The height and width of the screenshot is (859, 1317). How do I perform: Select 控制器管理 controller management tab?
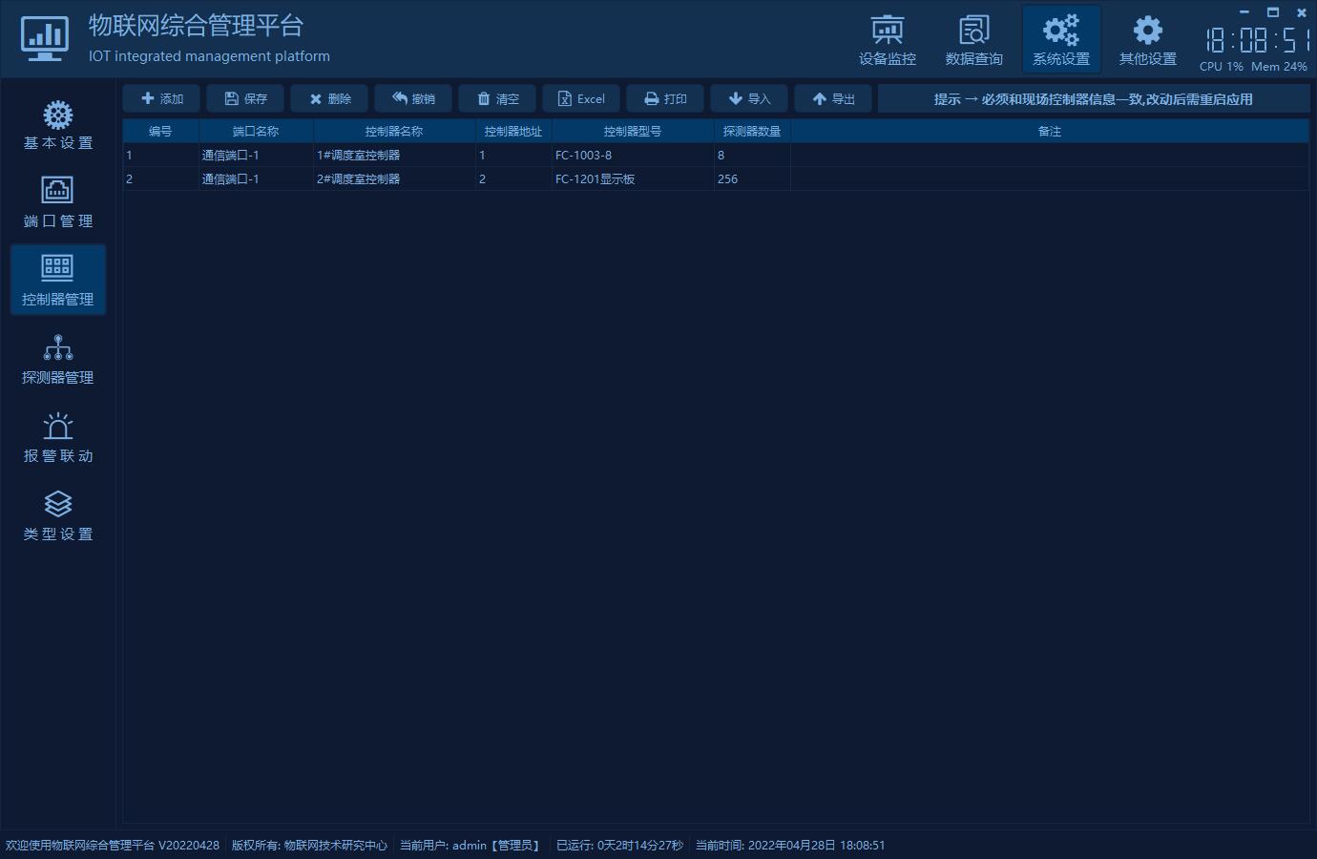click(x=58, y=281)
